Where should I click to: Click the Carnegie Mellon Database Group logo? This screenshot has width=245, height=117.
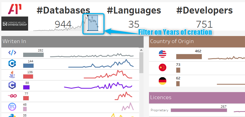15,24
